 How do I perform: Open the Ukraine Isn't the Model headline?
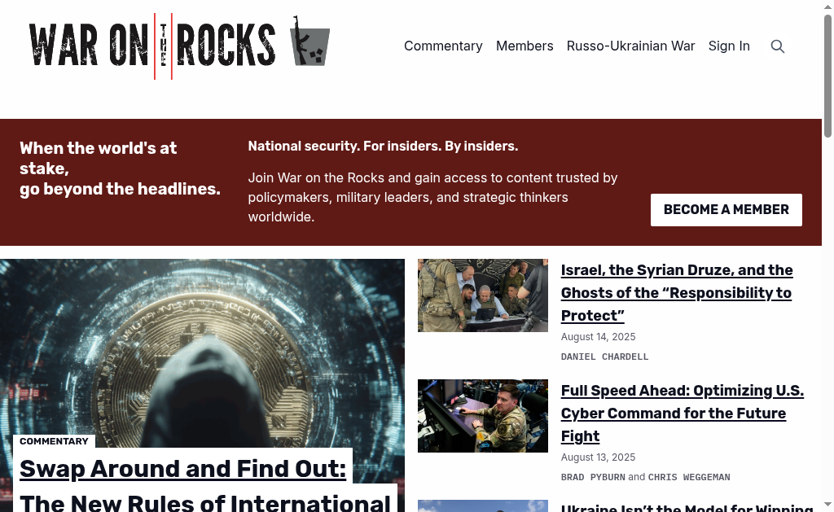coord(687,508)
